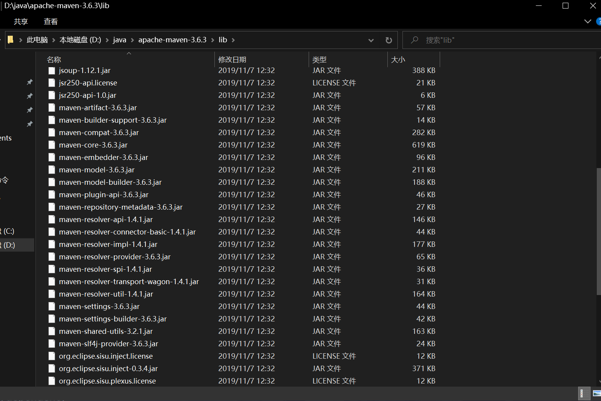Click the folder icon at the address bar start
The width and height of the screenshot is (601, 401).
pos(10,40)
